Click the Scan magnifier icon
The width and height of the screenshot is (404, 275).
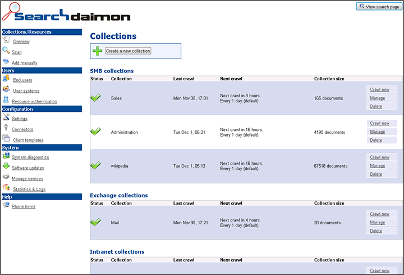[x=6, y=51]
